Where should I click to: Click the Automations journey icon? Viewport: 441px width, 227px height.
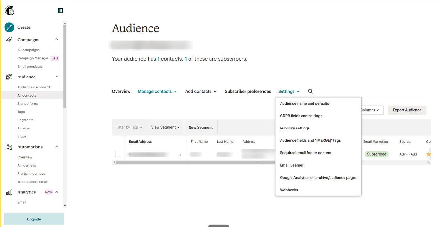click(9, 147)
